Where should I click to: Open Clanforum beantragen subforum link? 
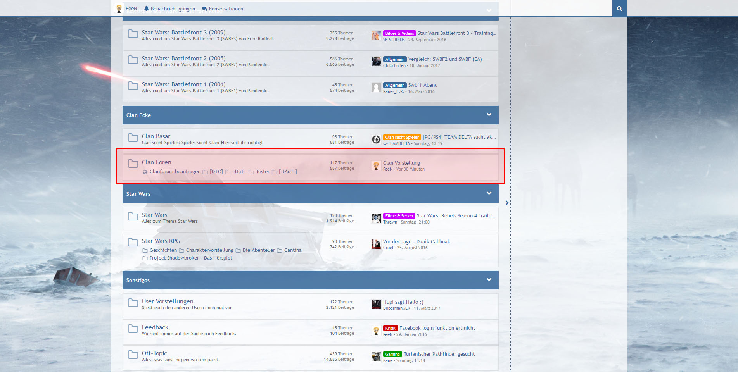click(x=175, y=172)
